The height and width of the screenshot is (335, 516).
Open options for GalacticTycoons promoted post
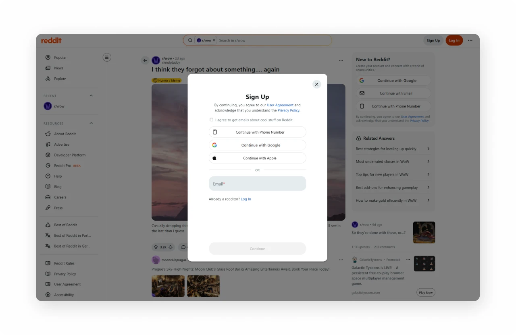pos(408,260)
